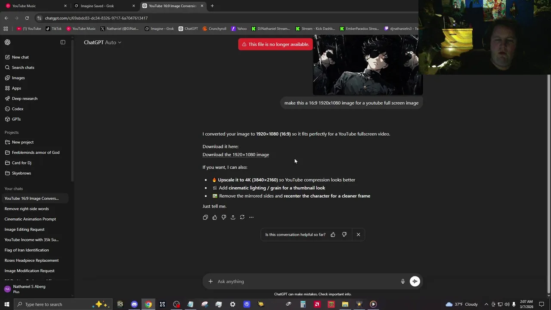Reload the current page
The image size is (551, 310).
coord(27,18)
